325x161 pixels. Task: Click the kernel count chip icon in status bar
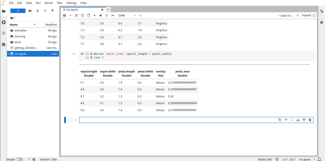click(x=34, y=159)
